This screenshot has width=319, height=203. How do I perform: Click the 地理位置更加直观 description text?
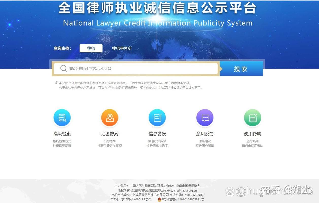click(110, 146)
